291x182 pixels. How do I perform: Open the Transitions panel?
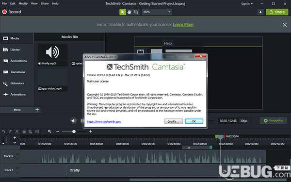click(16, 72)
